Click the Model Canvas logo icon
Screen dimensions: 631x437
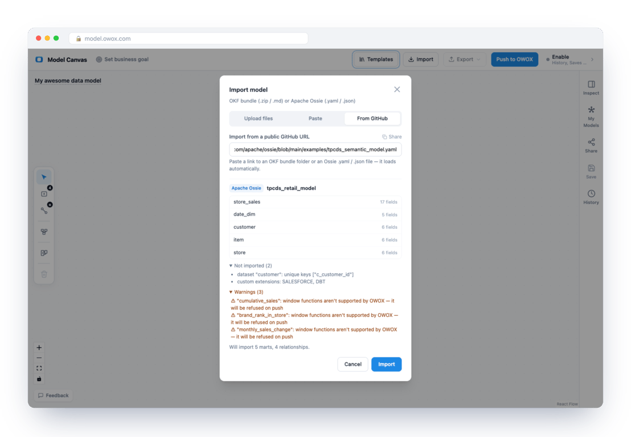[39, 60]
